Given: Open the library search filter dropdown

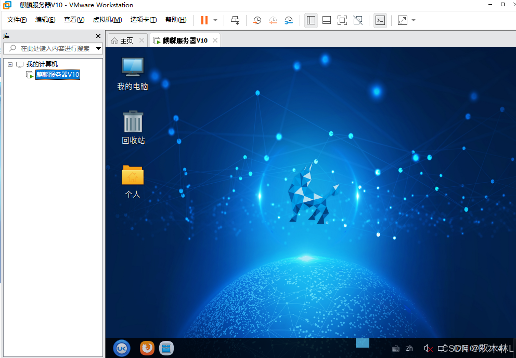Looking at the screenshot, I should point(98,49).
